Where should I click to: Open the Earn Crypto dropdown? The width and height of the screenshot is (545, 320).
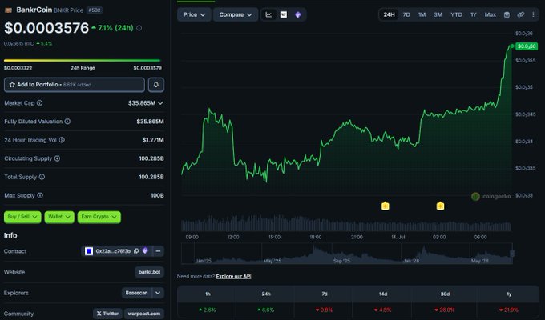pyautogui.click(x=99, y=217)
